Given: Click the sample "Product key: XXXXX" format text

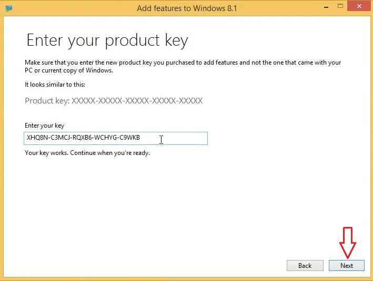Looking at the screenshot, I should coord(114,100).
